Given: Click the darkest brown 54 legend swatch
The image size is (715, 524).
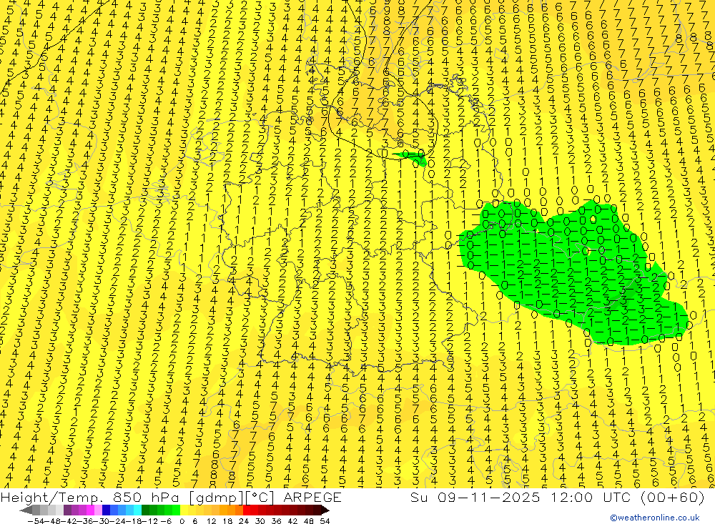Looking at the screenshot, I should click(325, 510).
